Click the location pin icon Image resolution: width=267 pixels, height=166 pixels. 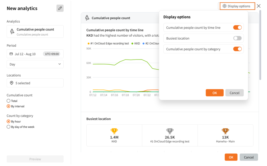pyautogui.click(x=11, y=83)
